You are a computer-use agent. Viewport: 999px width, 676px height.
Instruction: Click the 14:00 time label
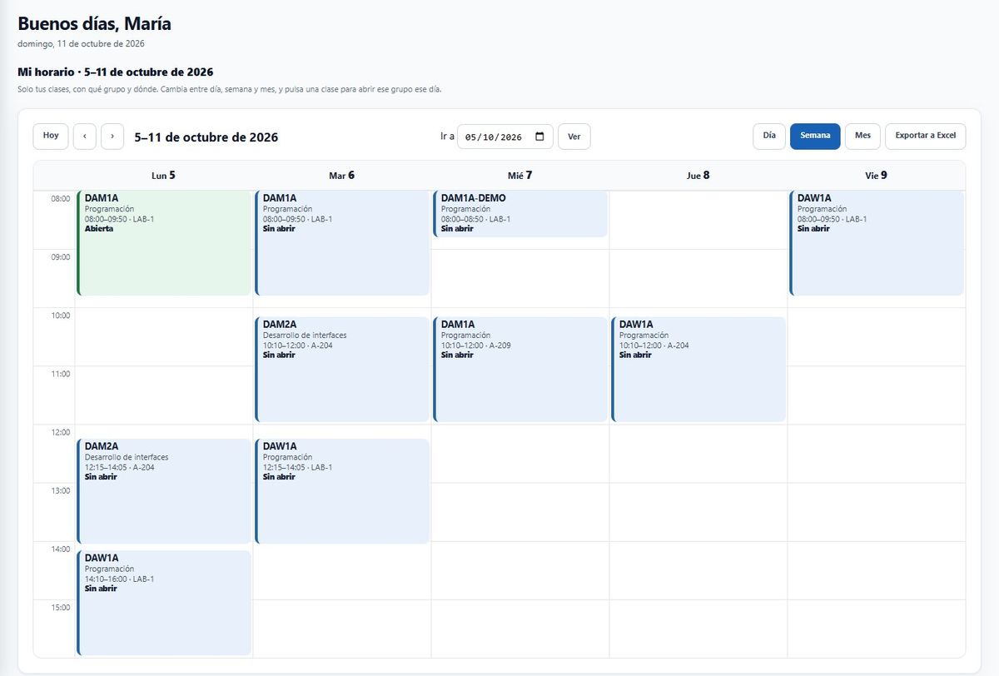click(61, 549)
